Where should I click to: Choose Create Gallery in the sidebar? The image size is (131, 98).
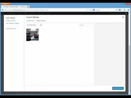(11, 21)
